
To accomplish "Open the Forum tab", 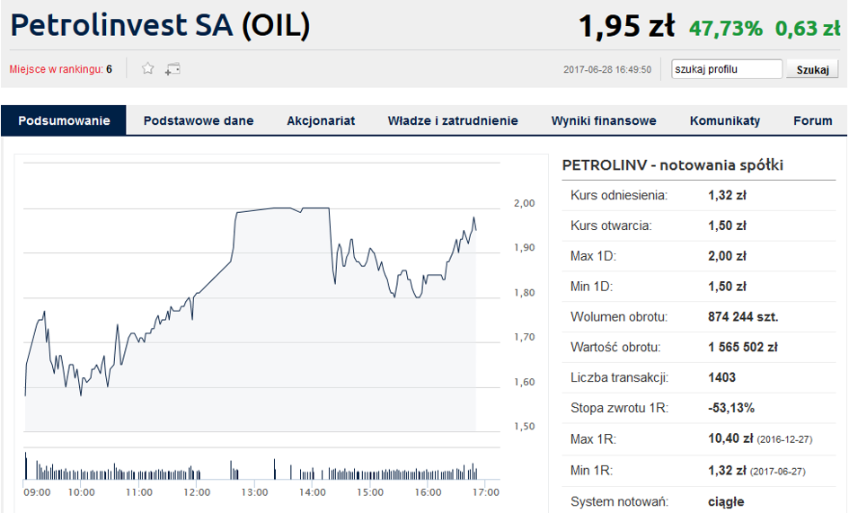I will point(812,120).
